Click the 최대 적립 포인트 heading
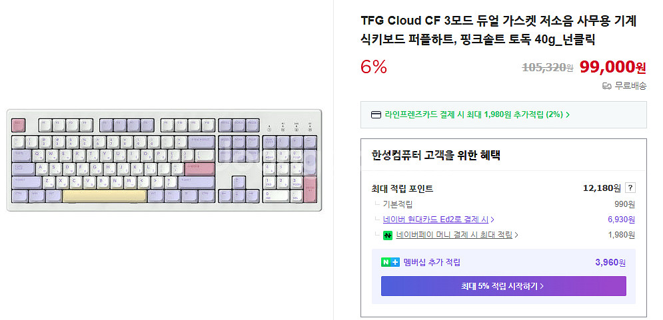The width and height of the screenshot is (663, 320). pyautogui.click(x=402, y=189)
